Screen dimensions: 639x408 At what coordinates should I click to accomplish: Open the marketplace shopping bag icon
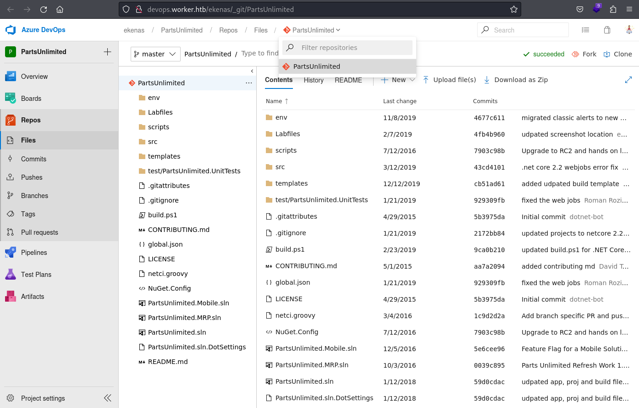coord(607,30)
